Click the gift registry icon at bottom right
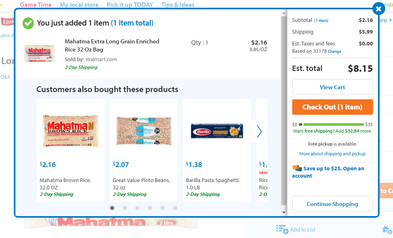The width and height of the screenshot is (393, 238). click(x=387, y=229)
